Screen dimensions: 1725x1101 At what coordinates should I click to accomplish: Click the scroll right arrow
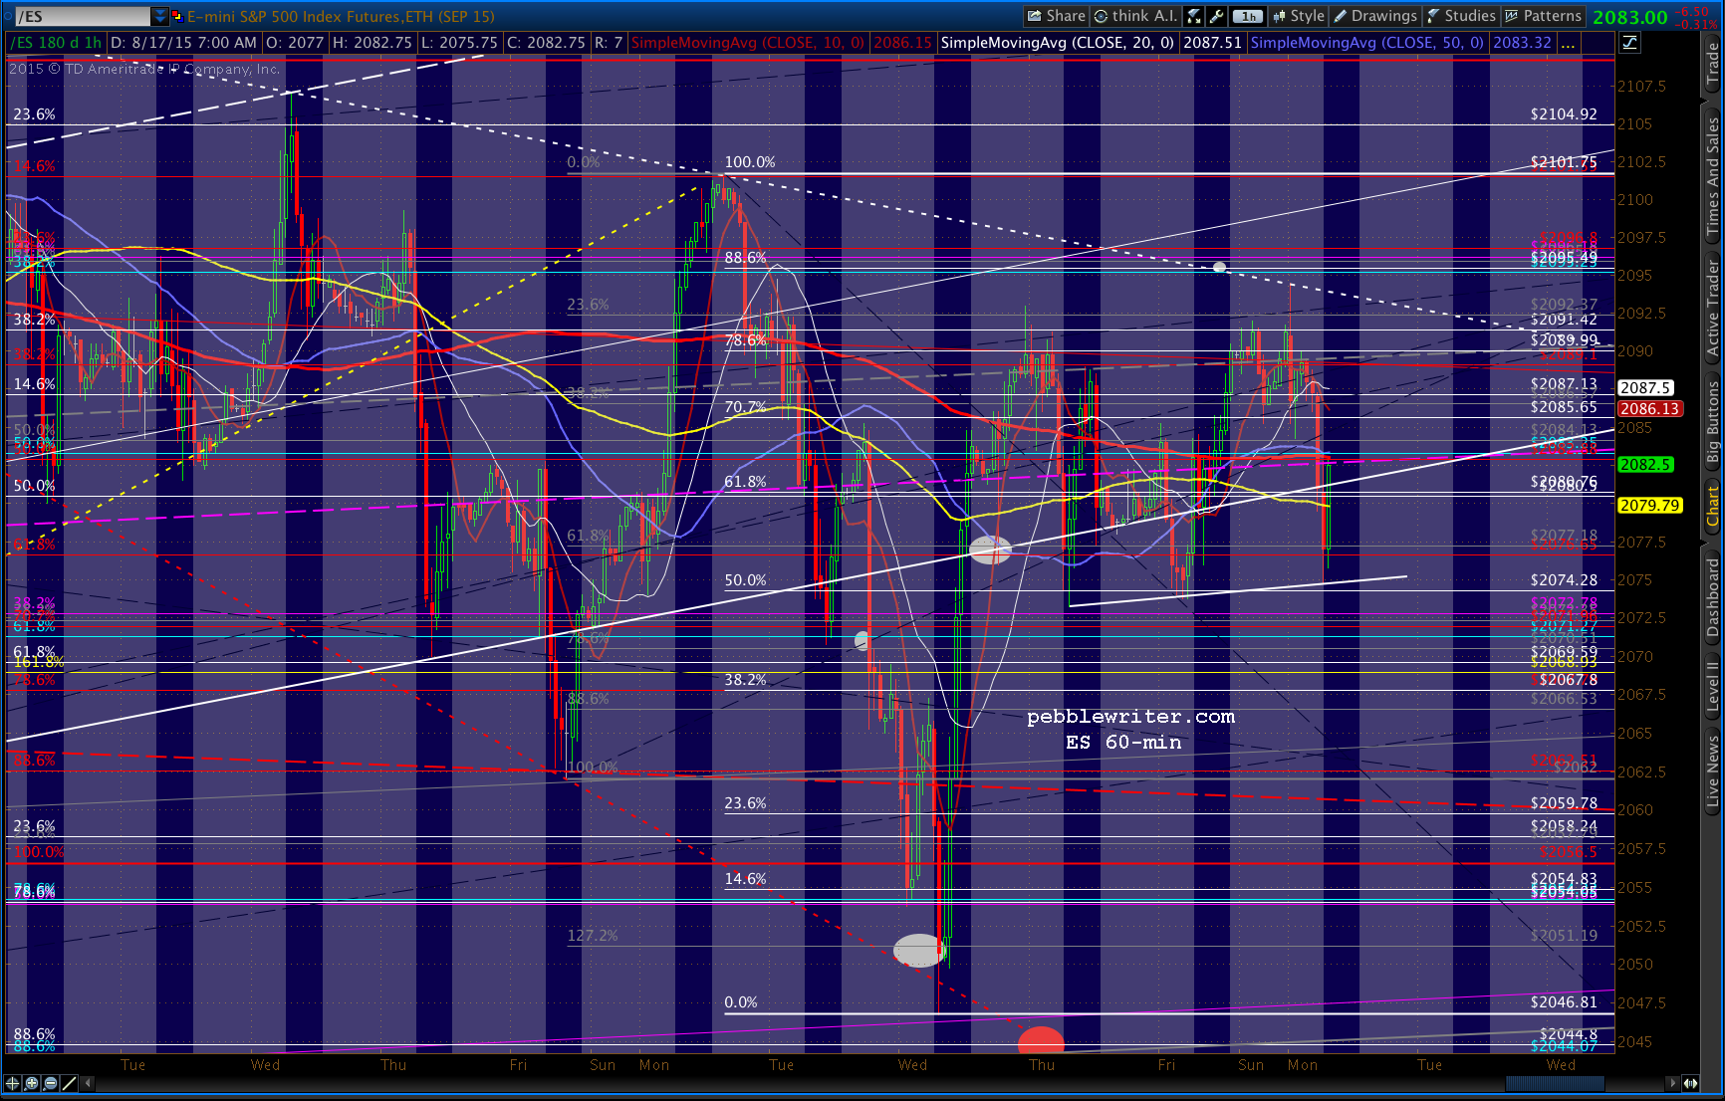click(x=1672, y=1083)
